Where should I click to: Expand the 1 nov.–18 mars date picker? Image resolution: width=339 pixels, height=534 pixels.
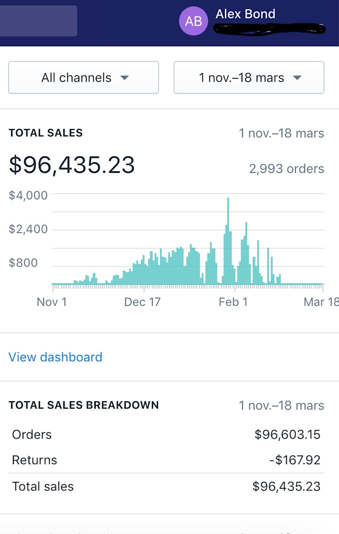[249, 77]
